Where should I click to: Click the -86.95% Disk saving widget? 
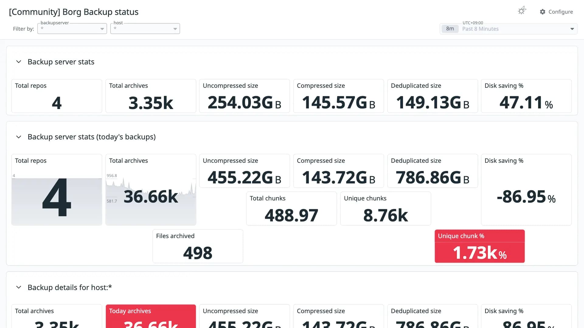pyautogui.click(x=526, y=190)
